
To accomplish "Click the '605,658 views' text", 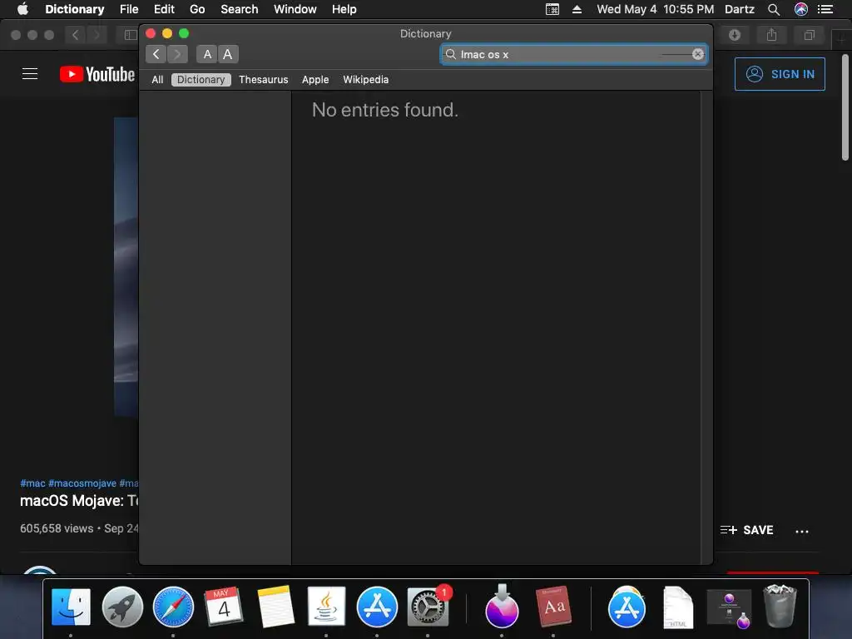I will tap(57, 528).
